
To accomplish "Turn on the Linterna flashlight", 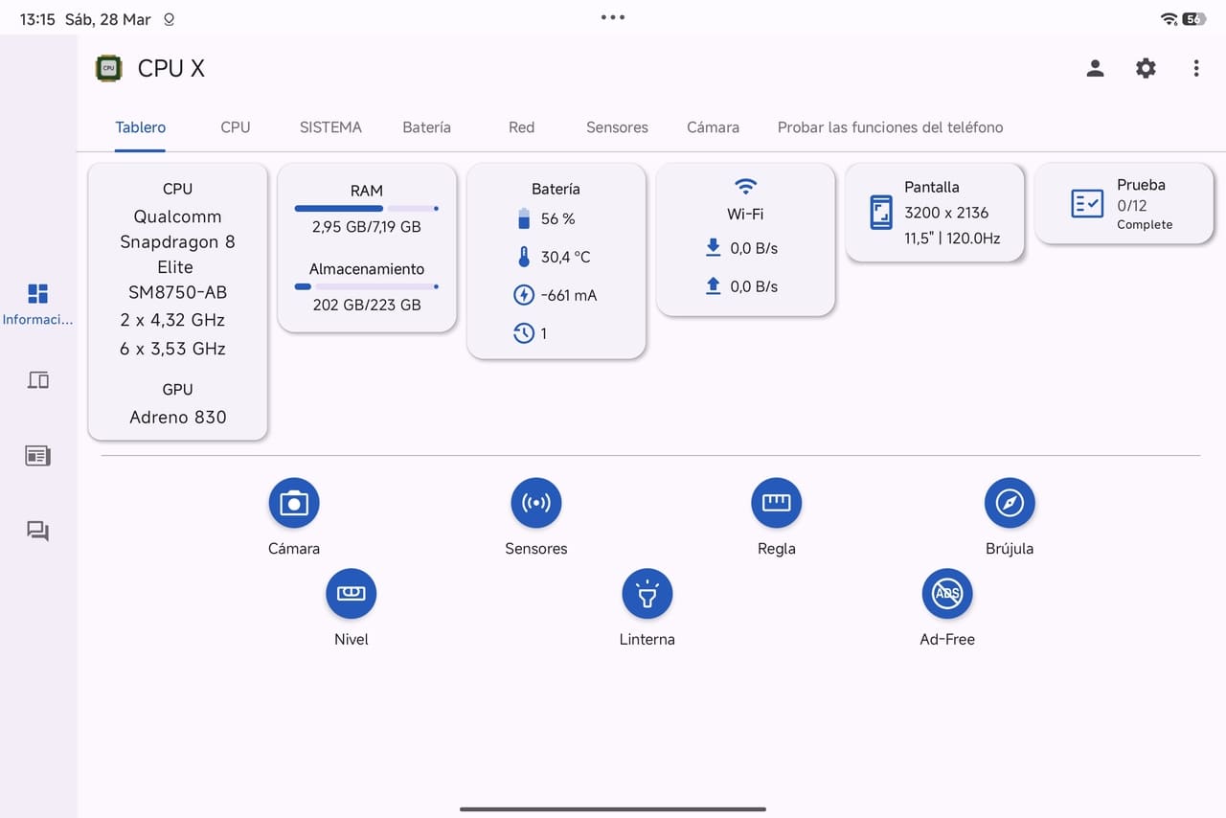I will pos(647,594).
